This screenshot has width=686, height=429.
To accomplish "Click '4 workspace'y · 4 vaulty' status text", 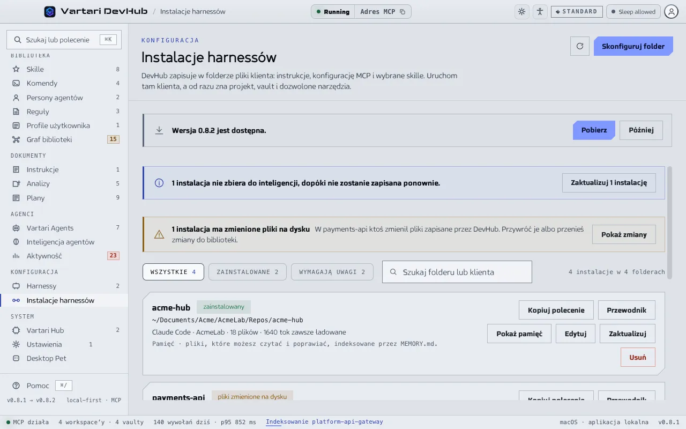I will point(101,422).
